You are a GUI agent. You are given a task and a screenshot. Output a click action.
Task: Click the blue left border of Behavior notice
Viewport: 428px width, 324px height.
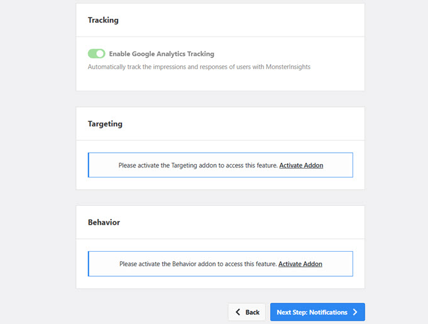(x=89, y=264)
